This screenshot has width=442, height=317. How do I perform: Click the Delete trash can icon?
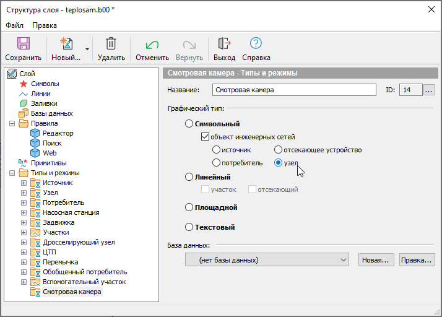[x=111, y=44]
